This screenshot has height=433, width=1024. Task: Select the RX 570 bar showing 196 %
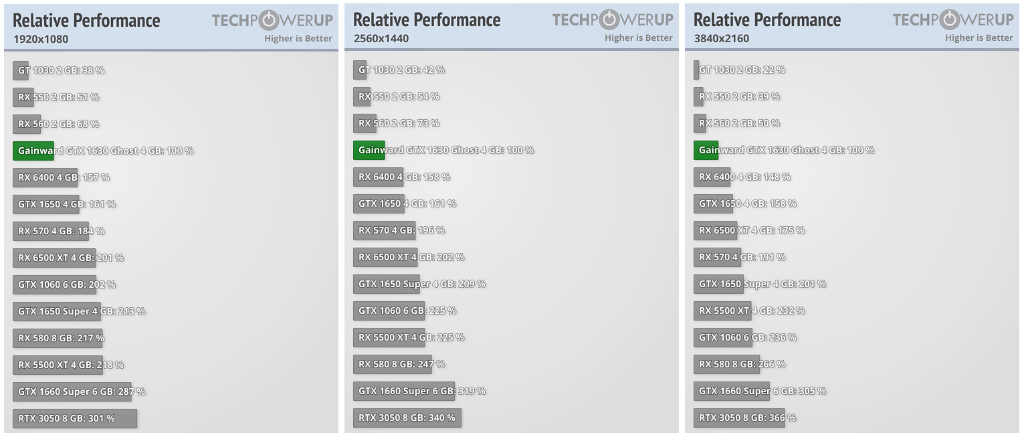(x=384, y=230)
